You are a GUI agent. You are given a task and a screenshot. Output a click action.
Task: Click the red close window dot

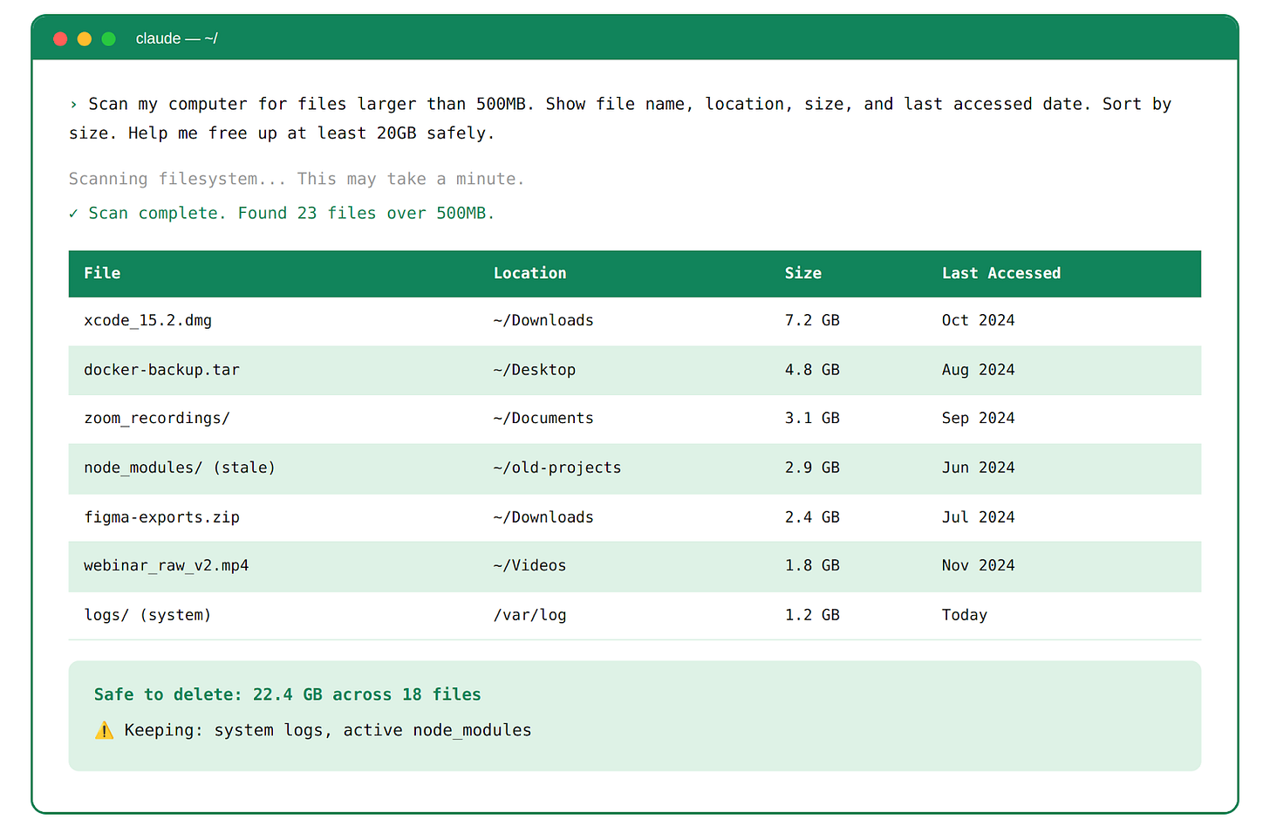pyautogui.click(x=60, y=38)
